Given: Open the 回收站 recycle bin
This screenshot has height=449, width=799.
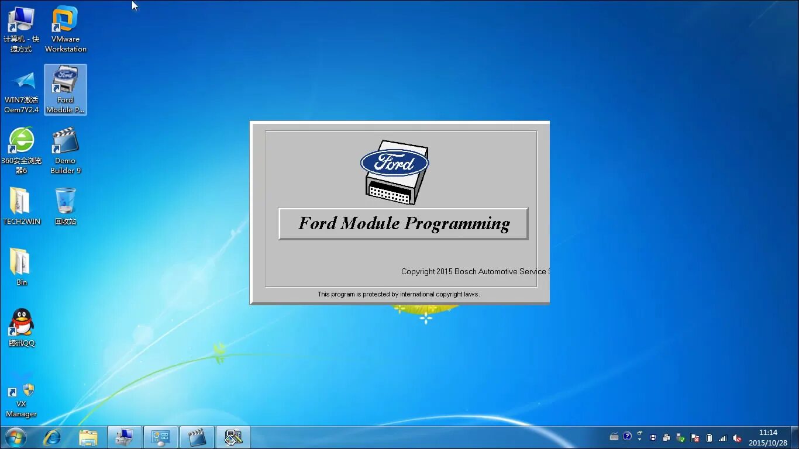Looking at the screenshot, I should click(x=66, y=206).
